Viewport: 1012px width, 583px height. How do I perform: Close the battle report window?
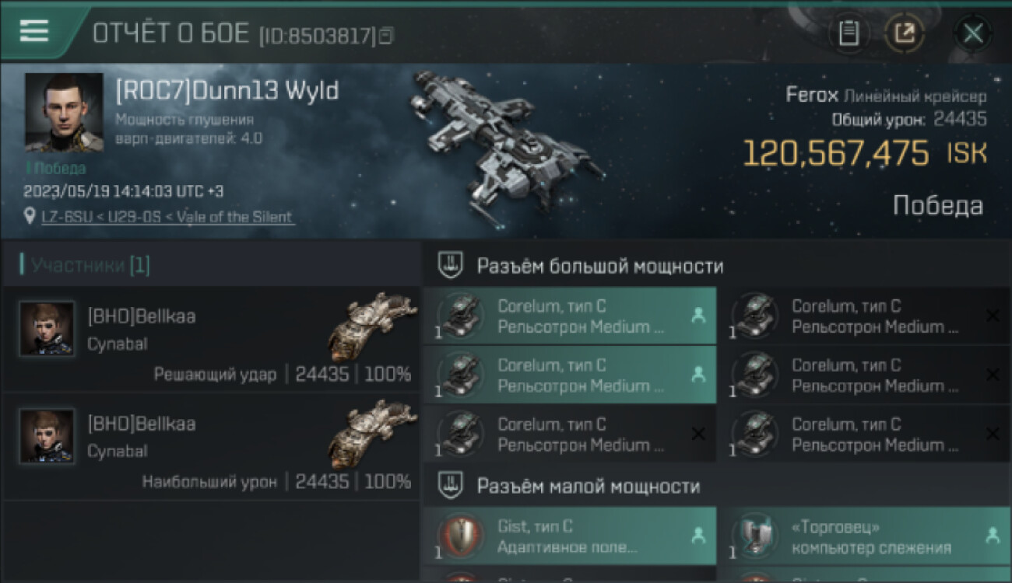click(x=972, y=33)
